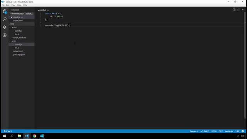
Task: Click ENG language indicator
Action: pyautogui.click(x=243, y=136)
